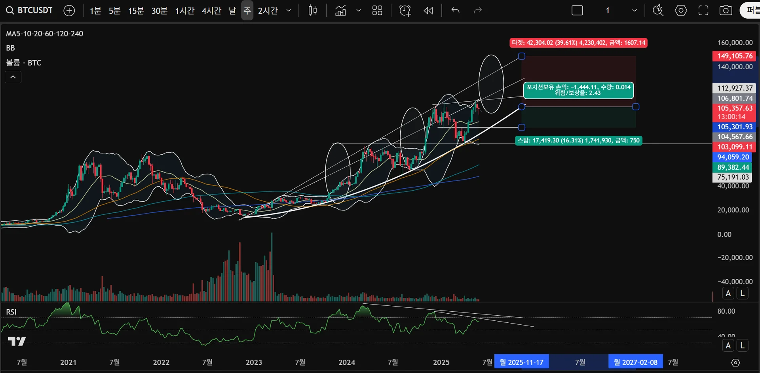
Task: Create an alert with the clock-plus icon
Action: [x=405, y=11]
